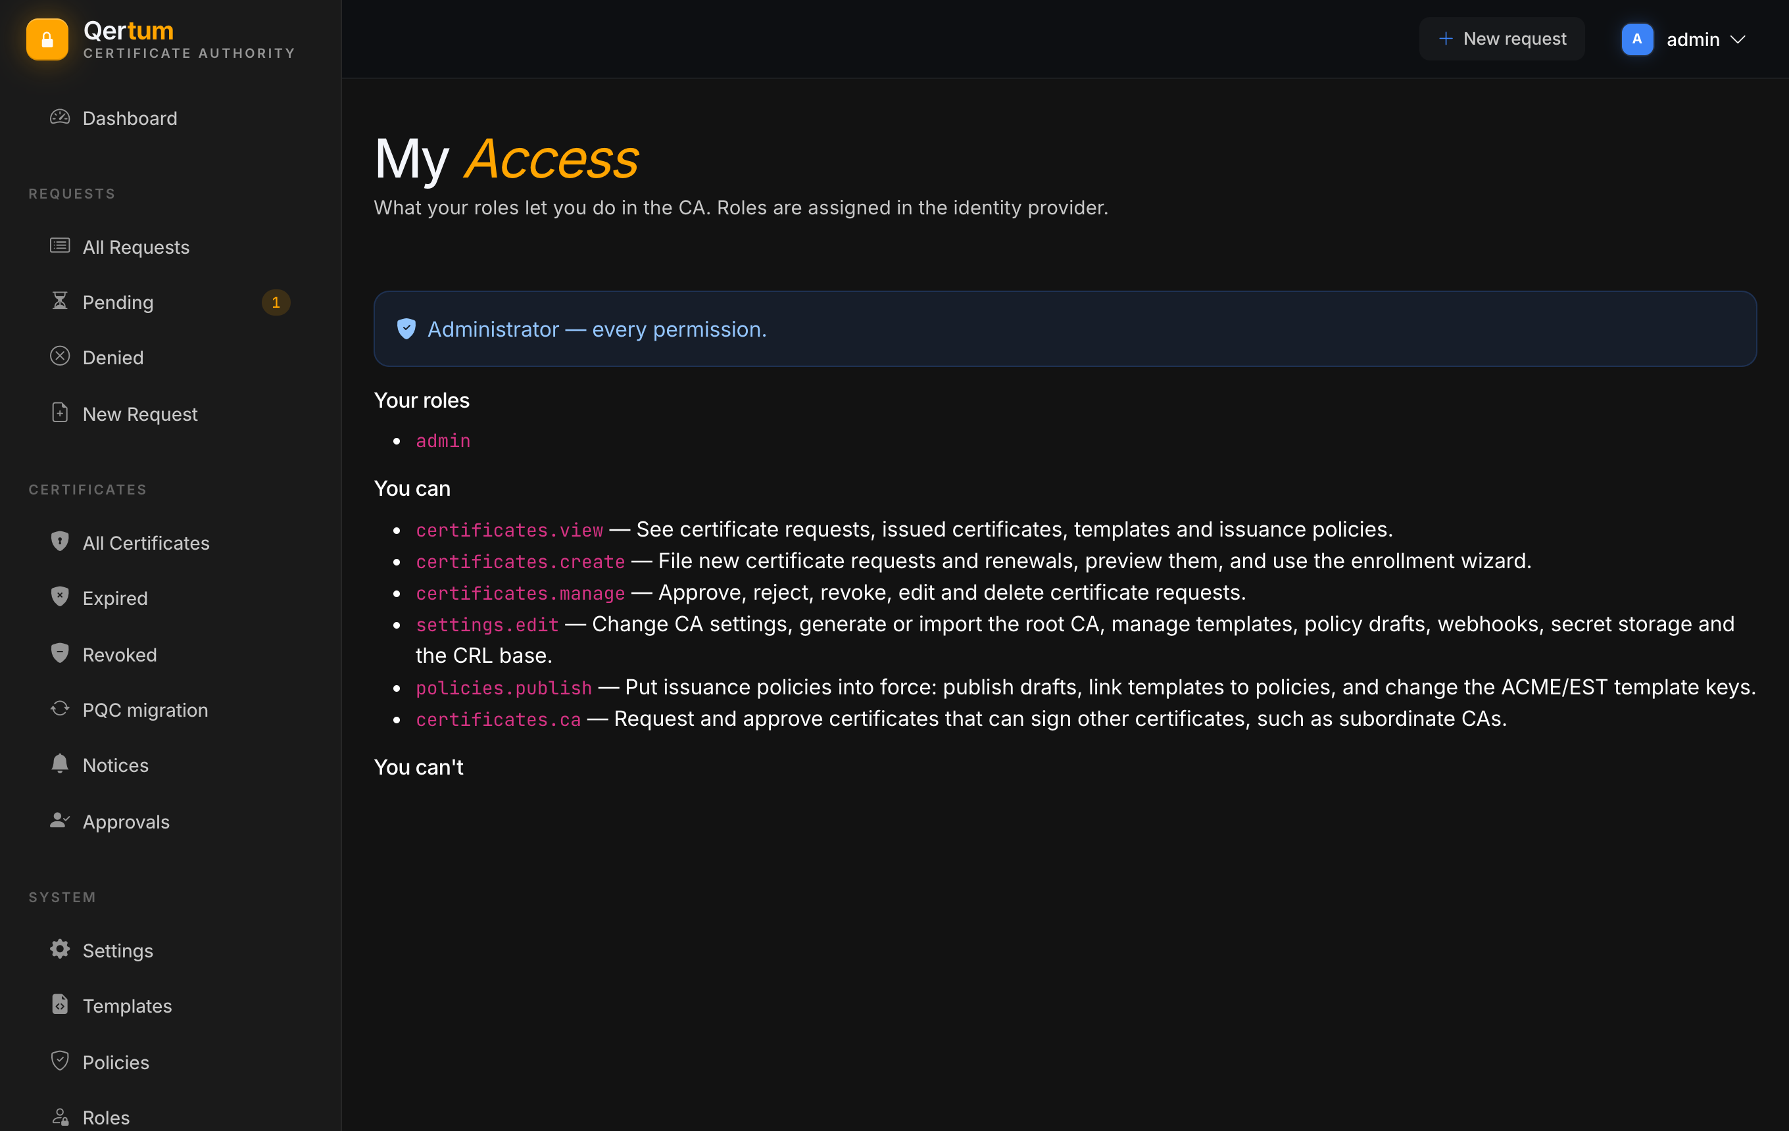This screenshot has width=1789, height=1131.
Task: Click the Denied circled-x icon
Action: [x=59, y=356]
